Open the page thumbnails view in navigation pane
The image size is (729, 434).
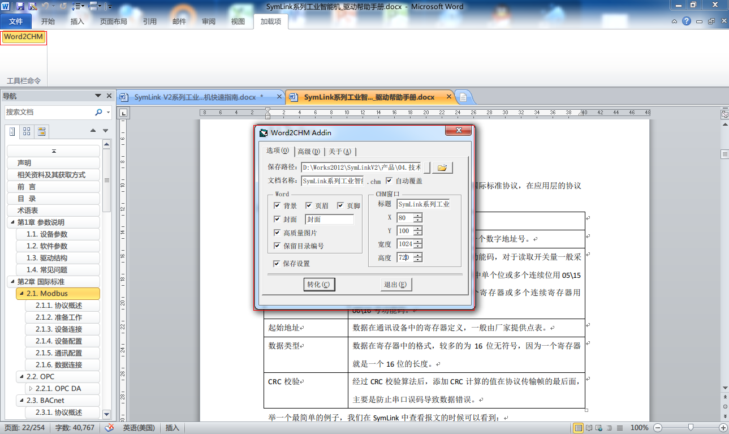point(27,132)
